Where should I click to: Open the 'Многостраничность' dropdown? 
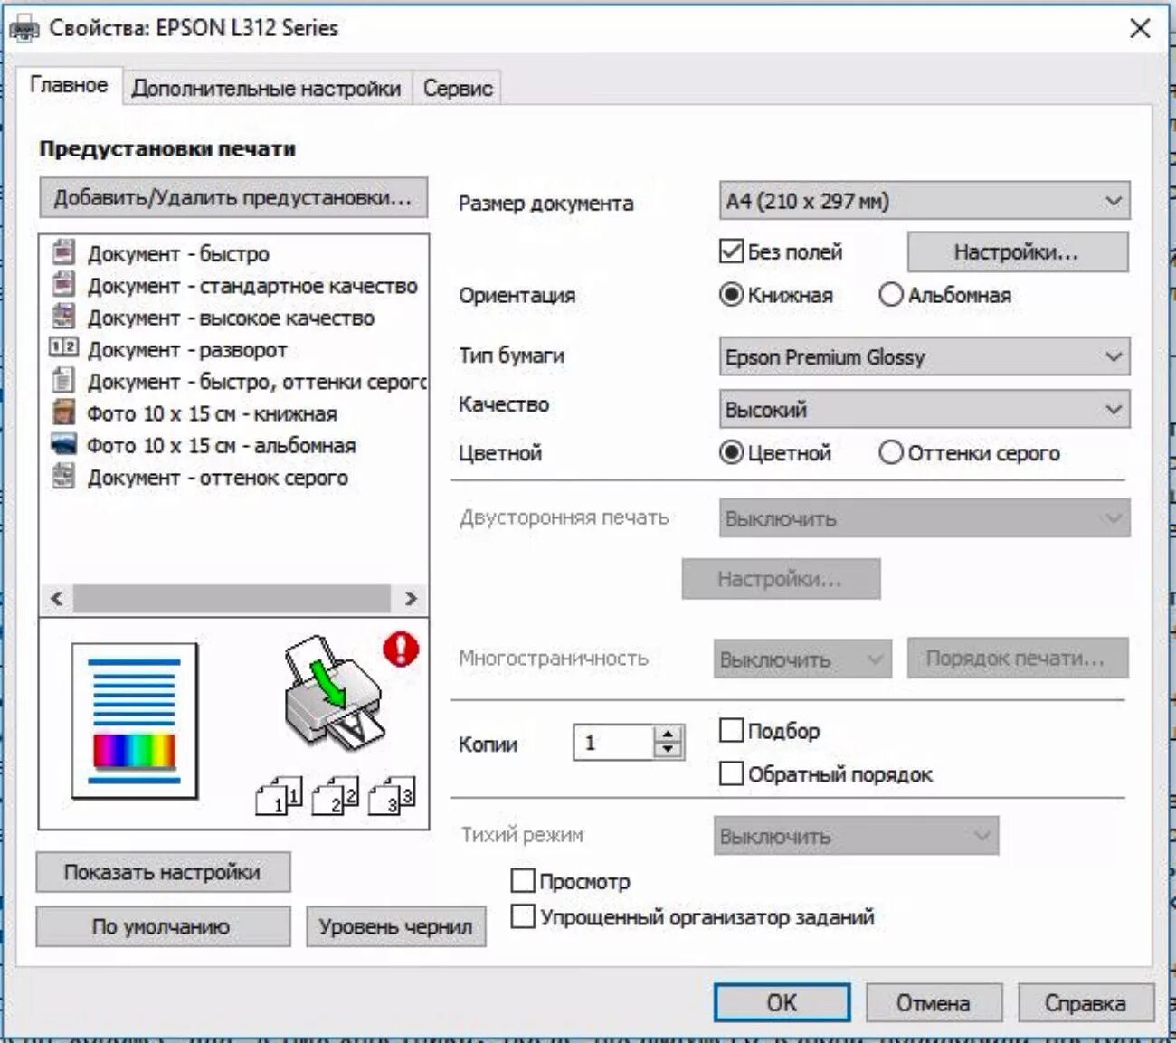(802, 659)
